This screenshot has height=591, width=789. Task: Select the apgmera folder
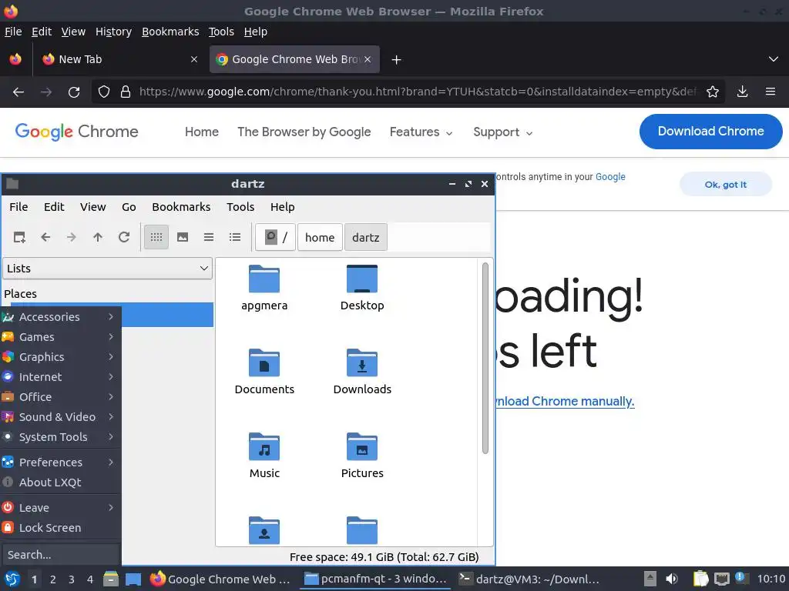tap(264, 288)
